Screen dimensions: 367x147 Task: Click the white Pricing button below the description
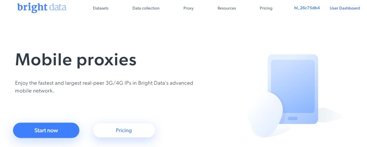coord(124,130)
